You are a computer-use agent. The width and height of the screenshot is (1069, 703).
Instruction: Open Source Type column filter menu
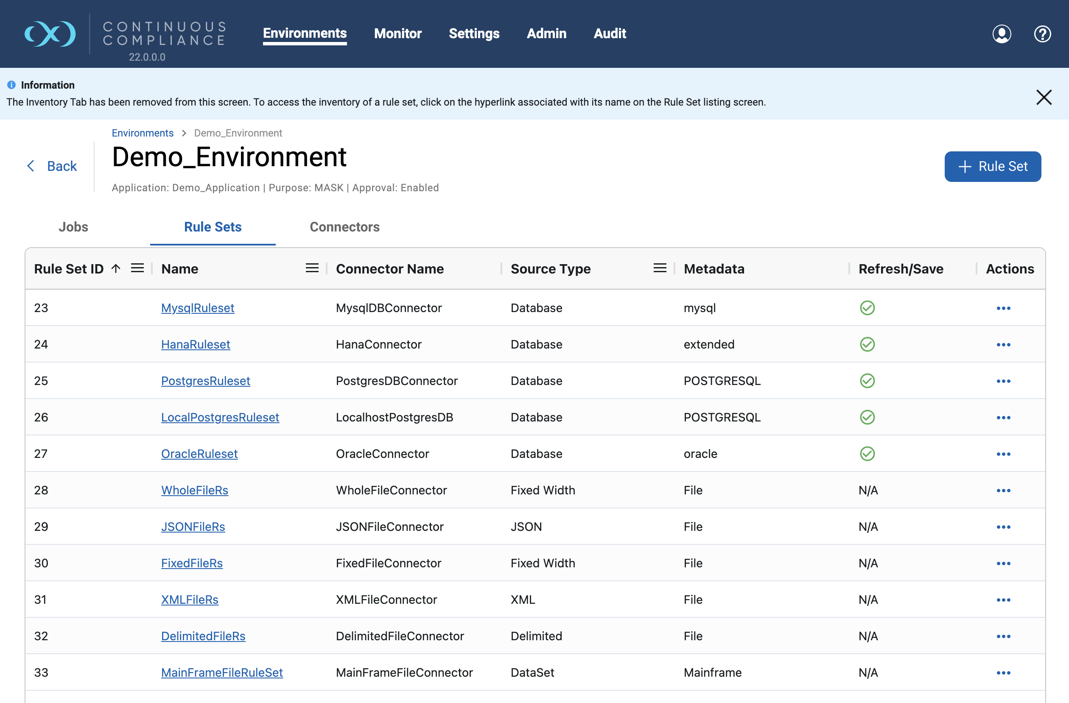659,268
